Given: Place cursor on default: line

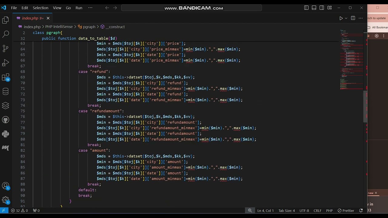Looking at the screenshot, I should pos(87,190).
